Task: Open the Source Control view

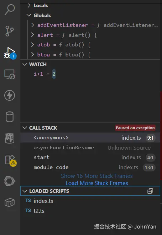Action: [x=10, y=31]
